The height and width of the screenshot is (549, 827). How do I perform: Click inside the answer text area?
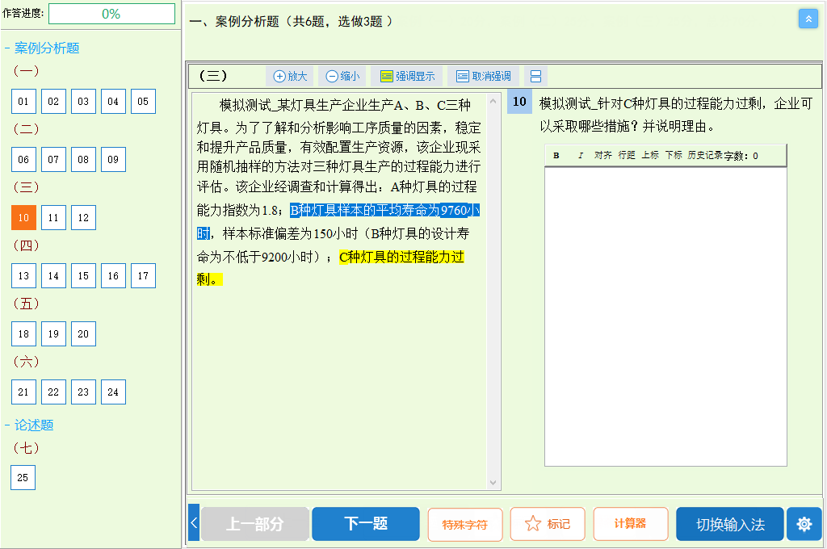[665, 315]
